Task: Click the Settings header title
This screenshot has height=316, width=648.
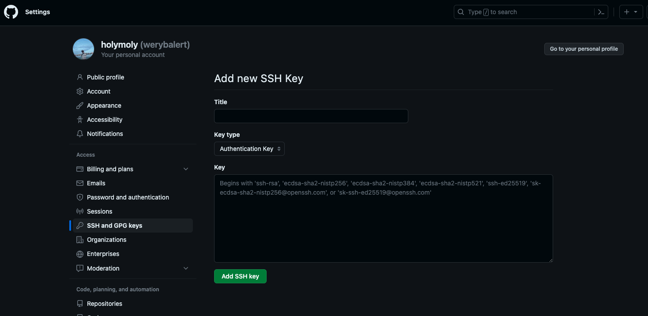Action: coord(38,12)
